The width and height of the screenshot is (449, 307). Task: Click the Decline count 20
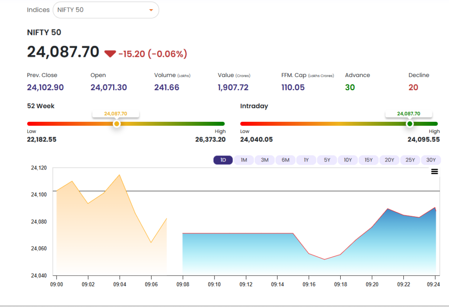(413, 87)
